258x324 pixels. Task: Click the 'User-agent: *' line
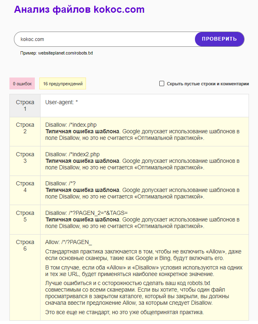pyautogui.click(x=61, y=102)
